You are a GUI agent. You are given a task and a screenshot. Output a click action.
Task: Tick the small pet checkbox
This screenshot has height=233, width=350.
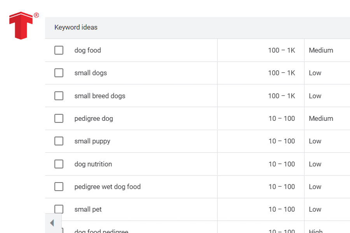coord(59,209)
